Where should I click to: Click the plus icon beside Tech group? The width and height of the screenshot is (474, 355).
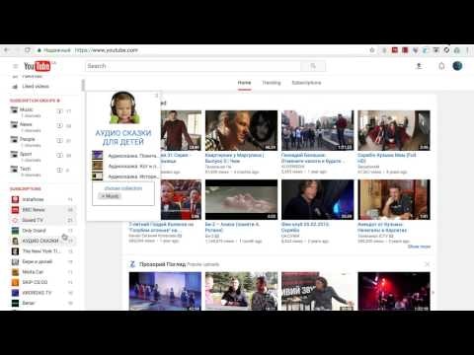click(x=59, y=170)
